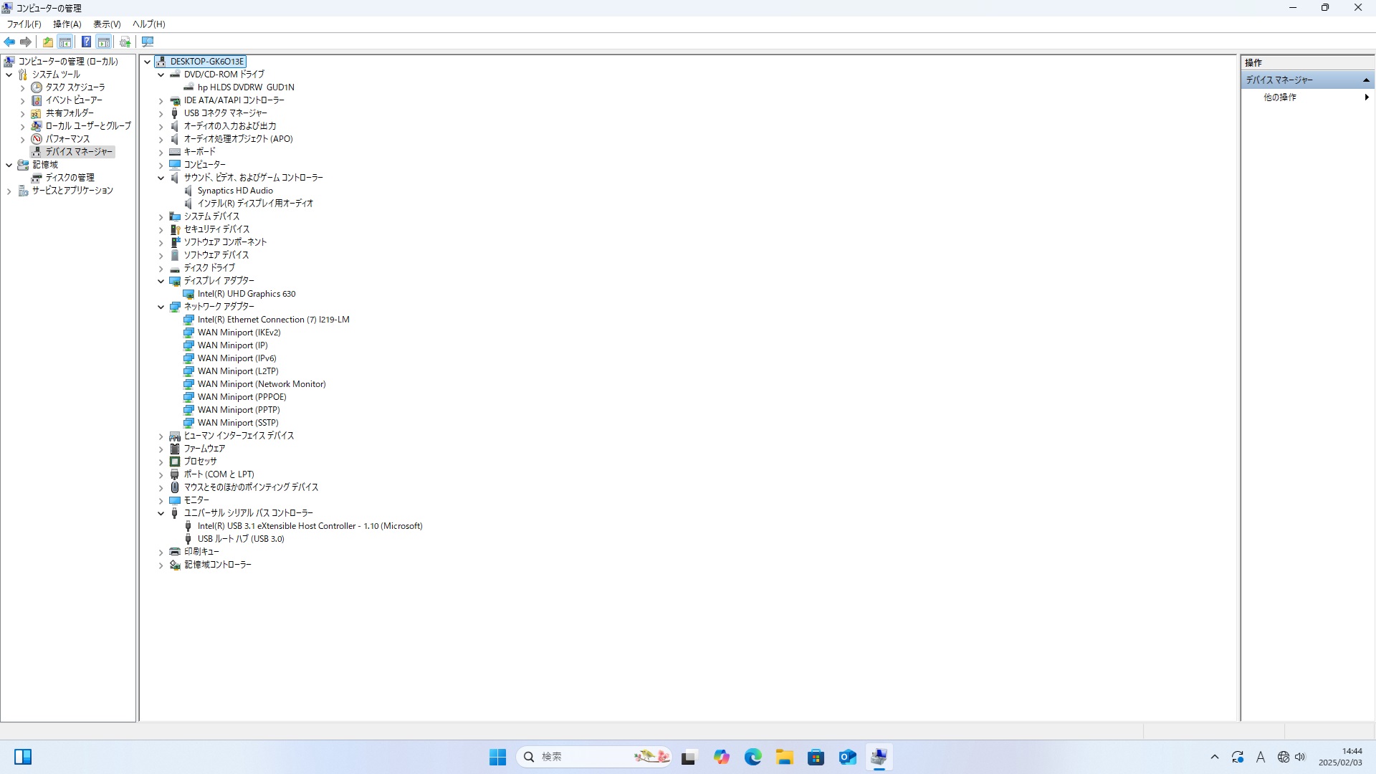
Task: Collapse システム ツール in left tree
Action: [9, 75]
